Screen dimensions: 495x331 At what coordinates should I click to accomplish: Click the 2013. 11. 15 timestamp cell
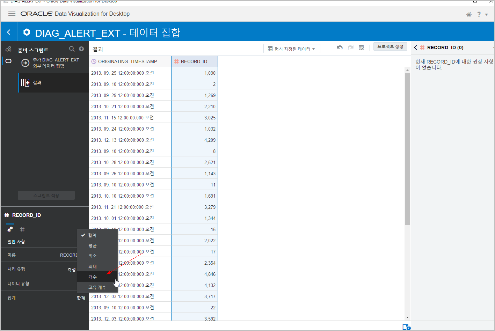(x=130, y=118)
